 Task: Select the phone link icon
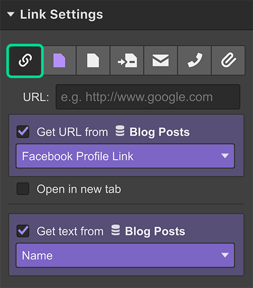pos(194,61)
